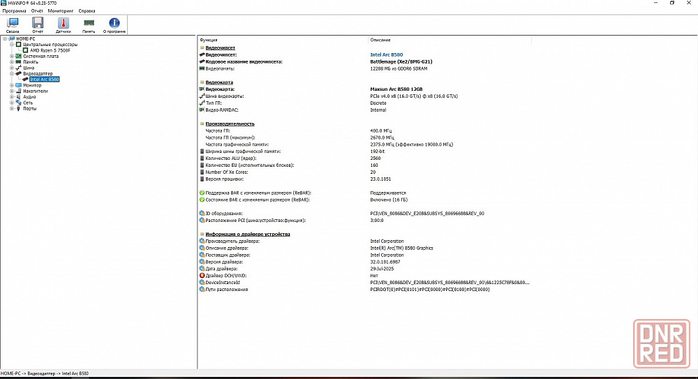698x379 pixels.
Task: Select the Частота ГП (максимум) row
Action: (x=364, y=138)
